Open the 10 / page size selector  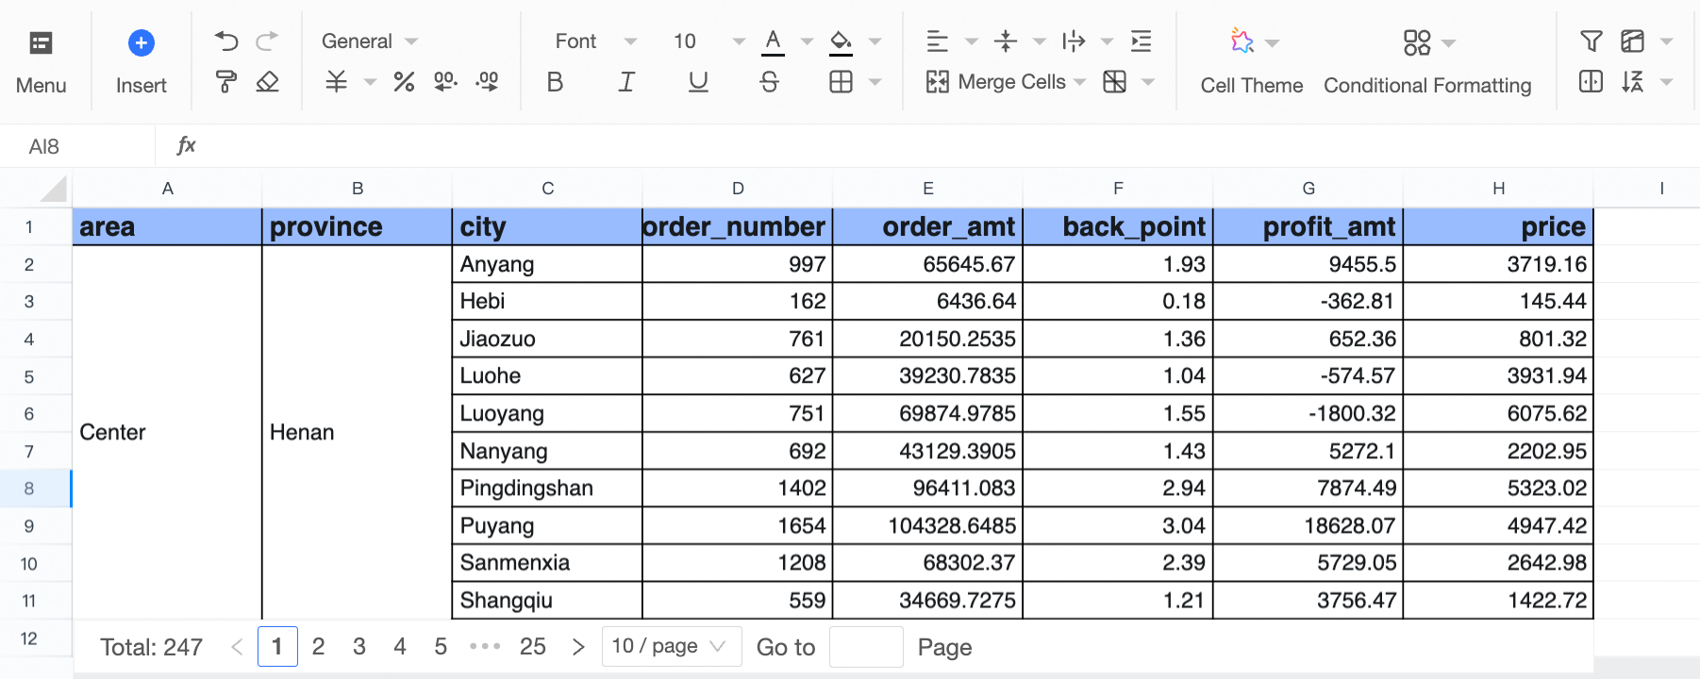pyautogui.click(x=672, y=646)
